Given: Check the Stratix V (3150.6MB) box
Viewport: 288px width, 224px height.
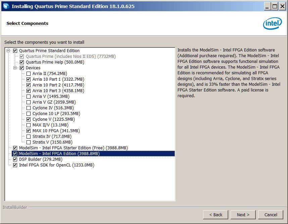Looking at the screenshot, I should 29,142.
